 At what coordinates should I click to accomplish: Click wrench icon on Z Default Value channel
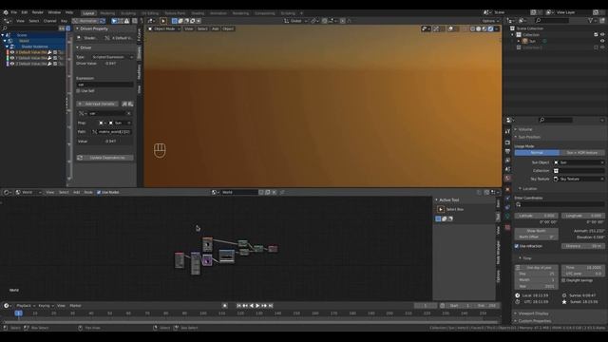click(x=49, y=64)
